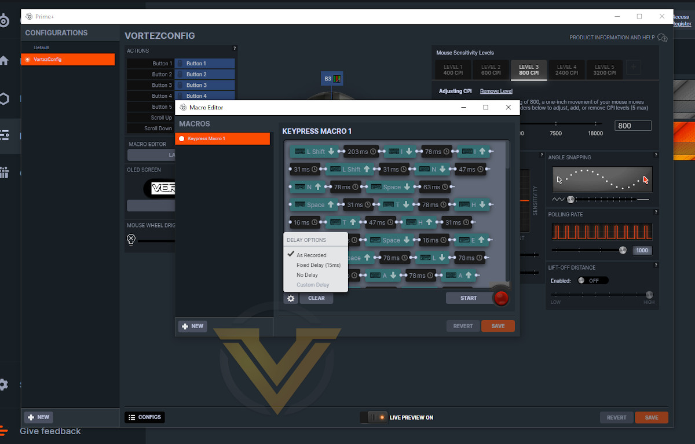Open Product Information and Help link
Image resolution: width=695 pixels, height=444 pixels.
(612, 38)
